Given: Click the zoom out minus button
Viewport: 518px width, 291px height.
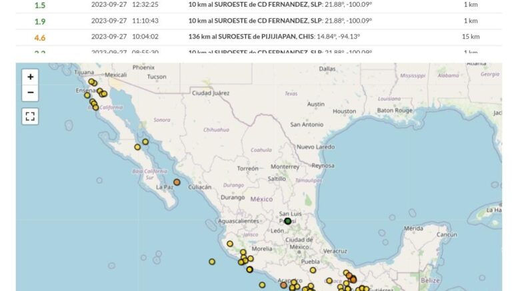Looking at the screenshot, I should pos(30,93).
